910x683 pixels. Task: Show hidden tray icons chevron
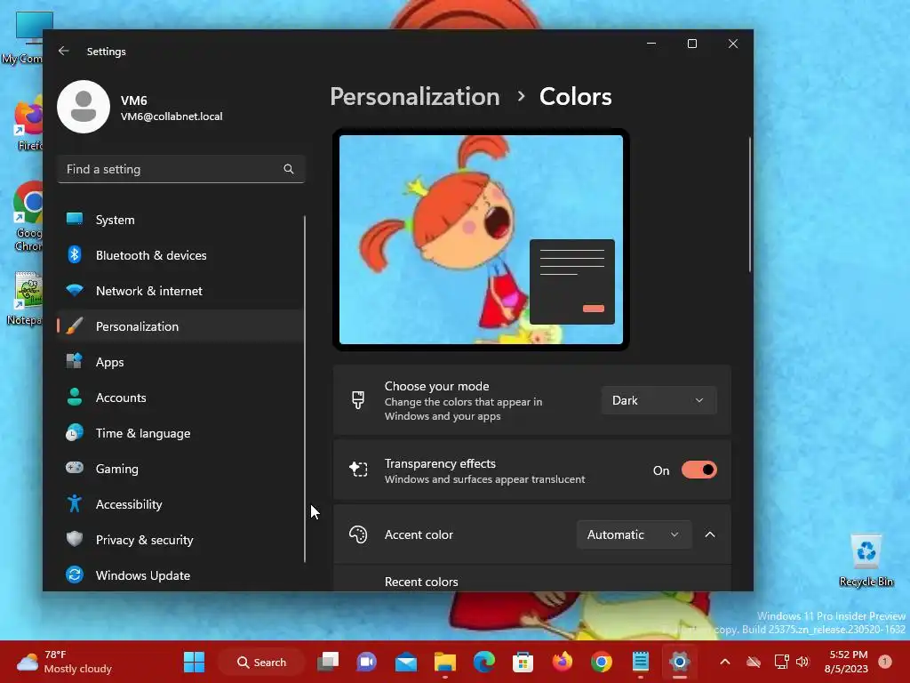725,662
